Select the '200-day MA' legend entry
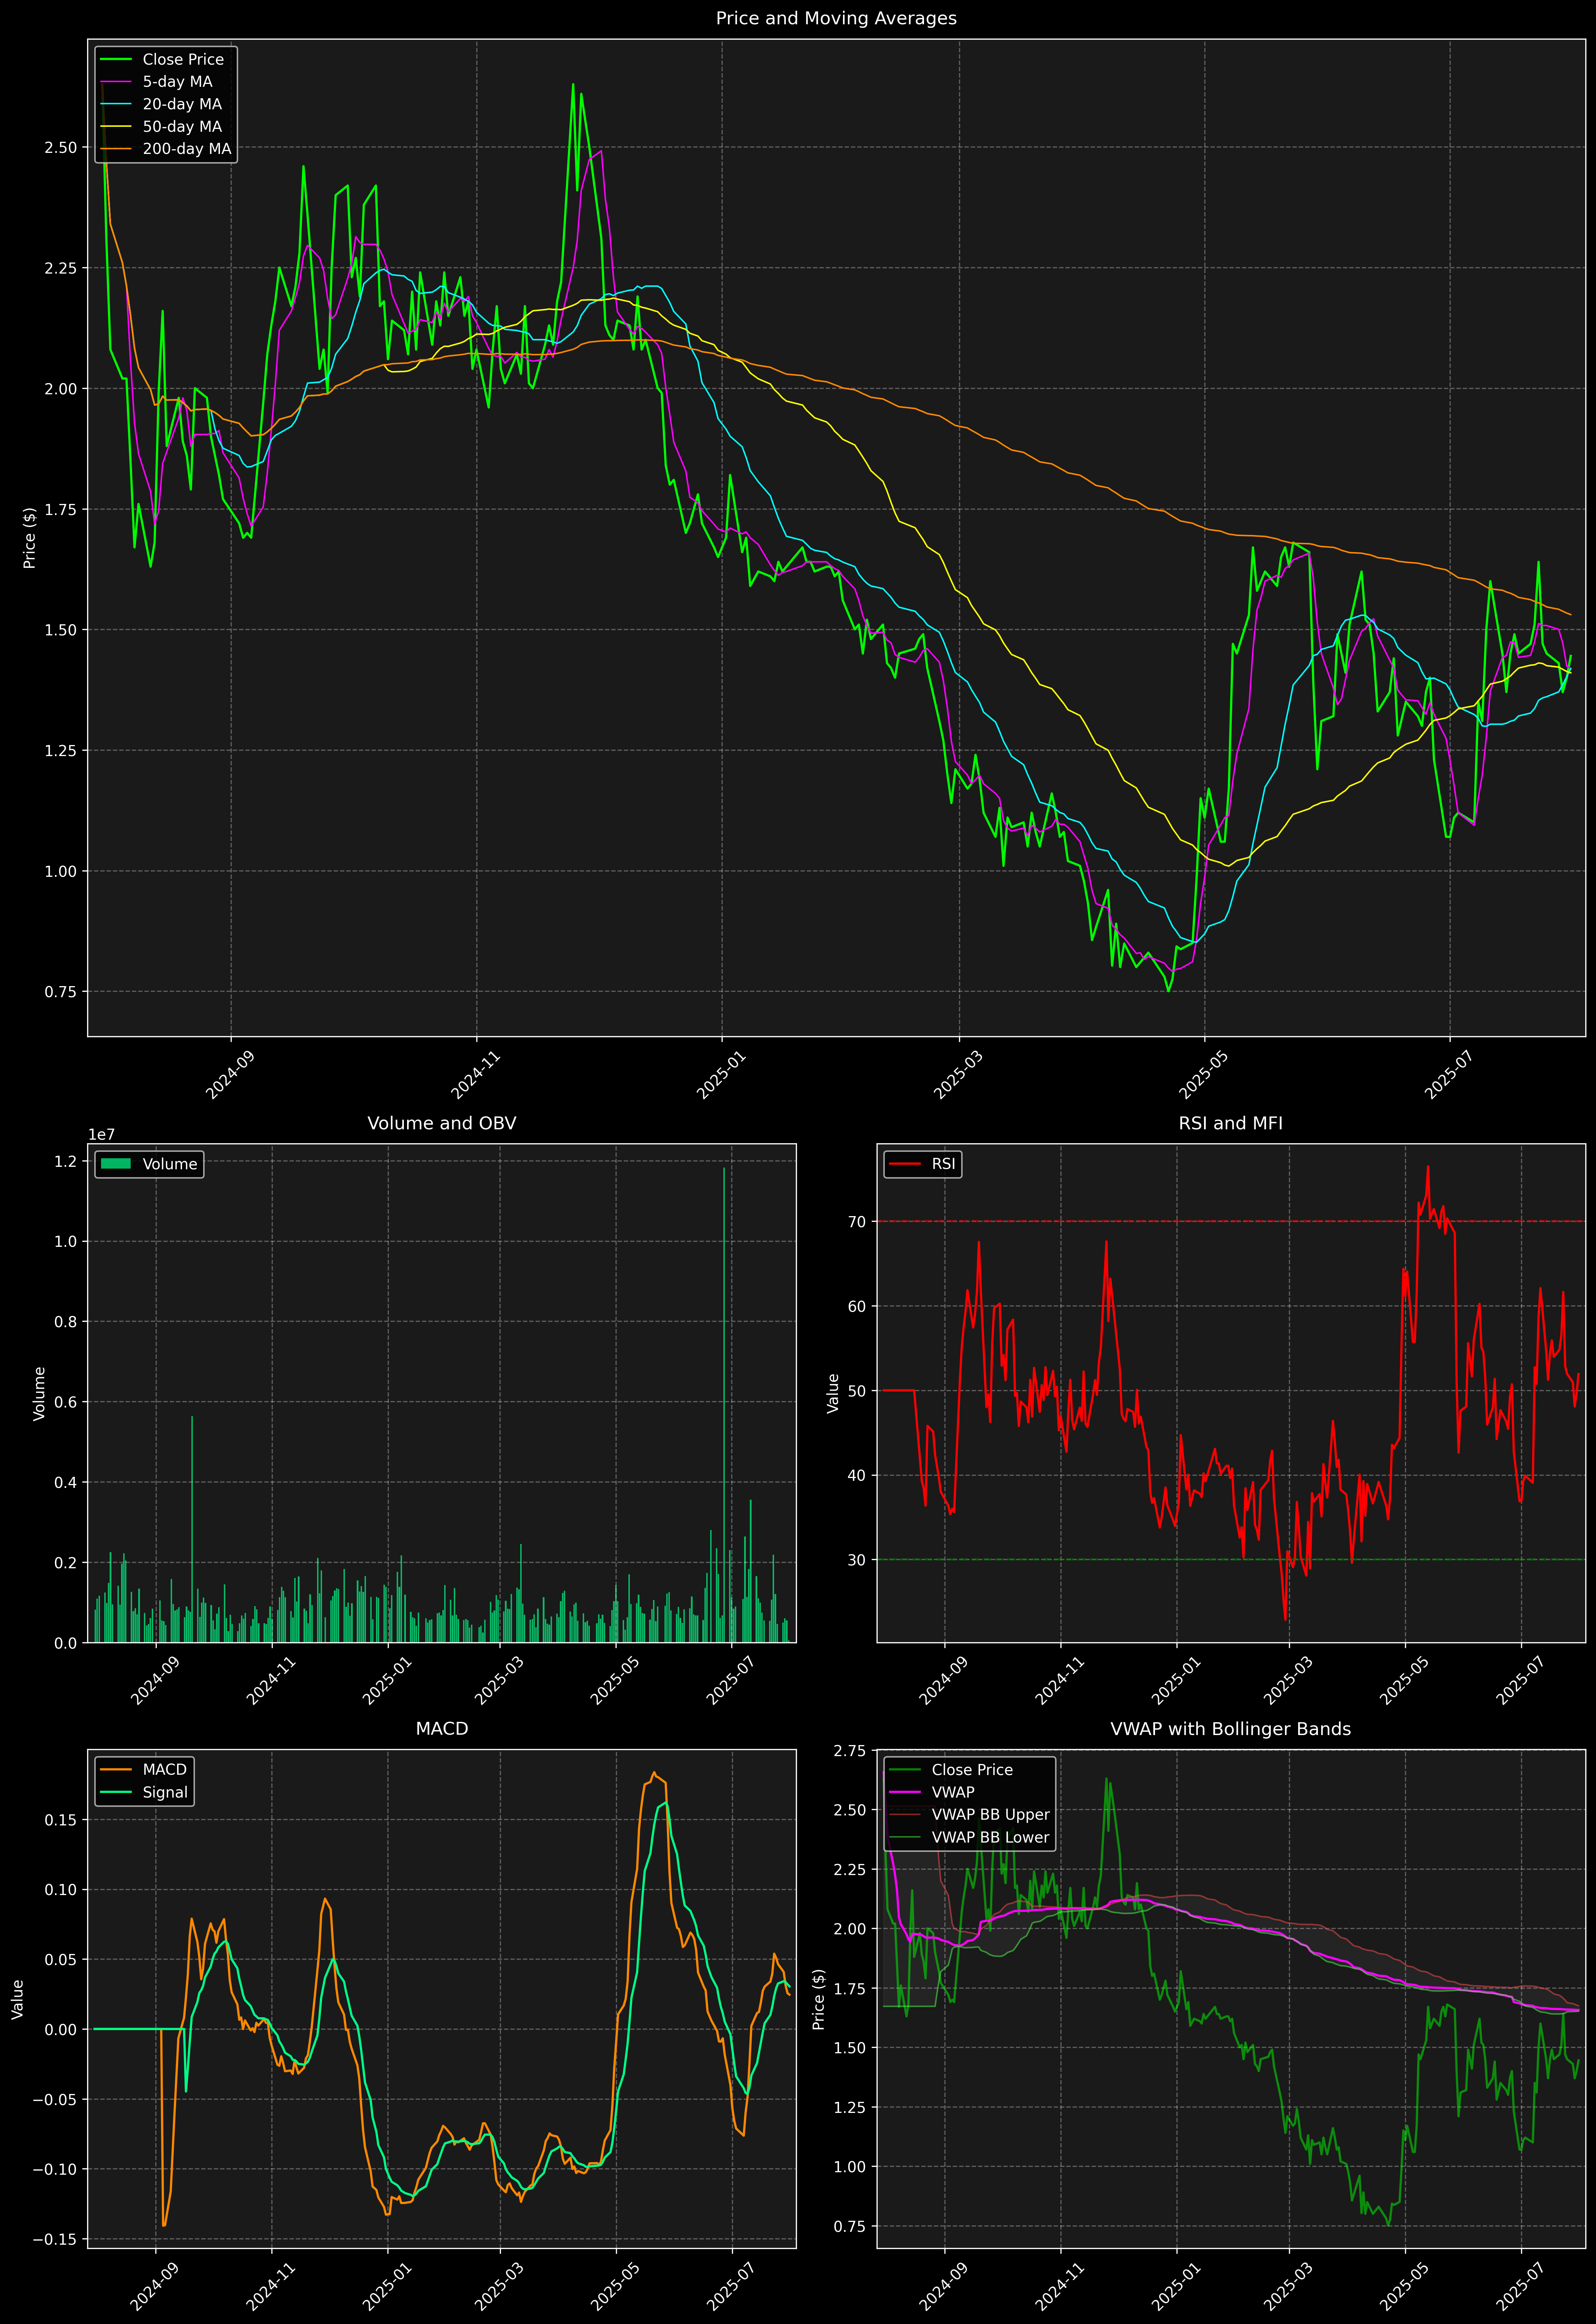 coord(187,149)
